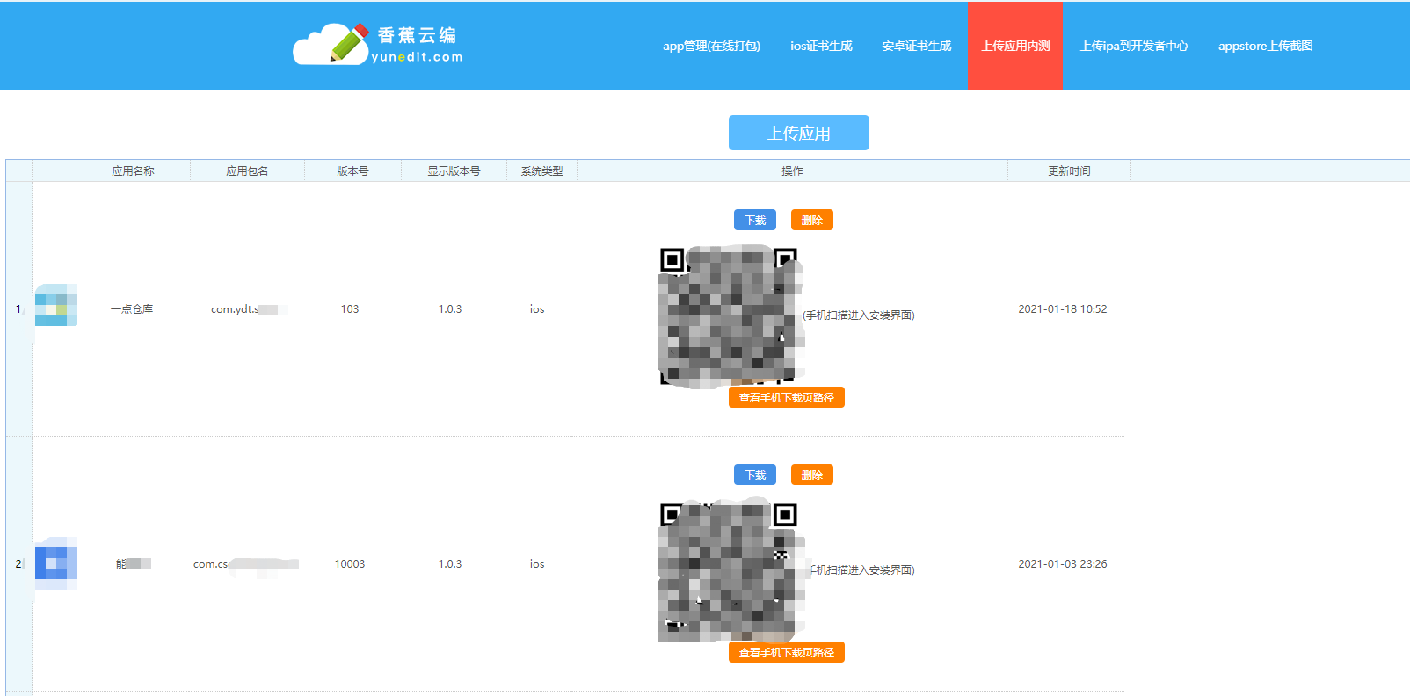This screenshot has width=1410, height=696.
Task: Click the date 2021-01-18 10:52
Action: [1063, 309]
